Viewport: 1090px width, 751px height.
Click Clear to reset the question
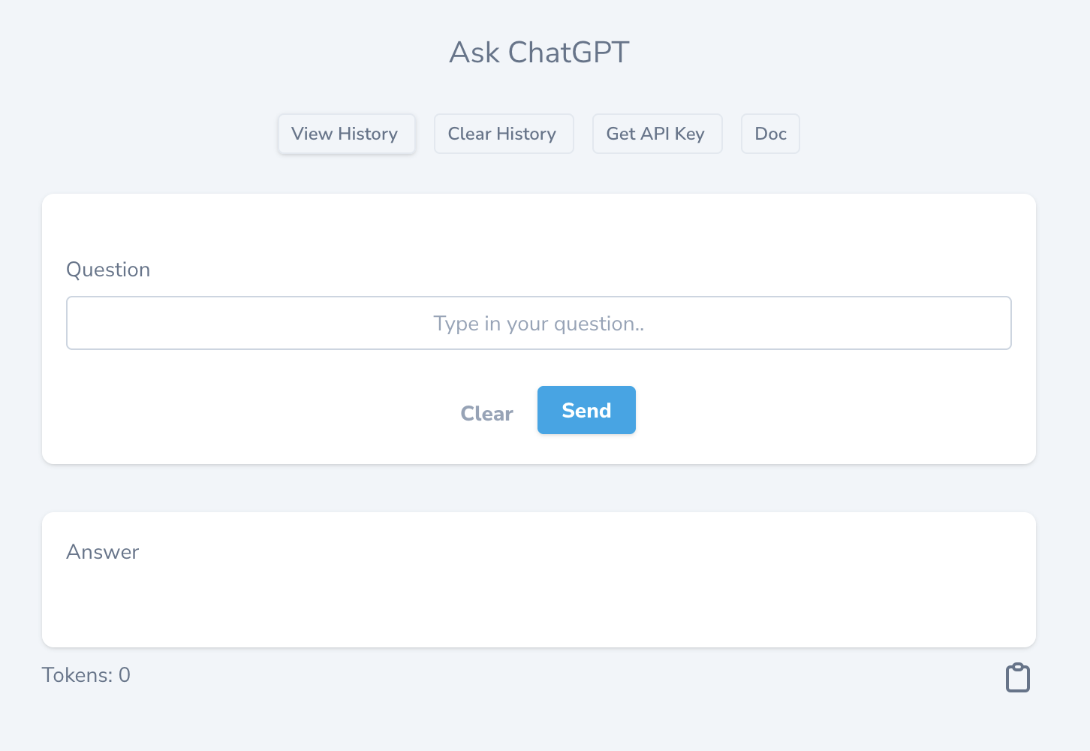pos(486,413)
